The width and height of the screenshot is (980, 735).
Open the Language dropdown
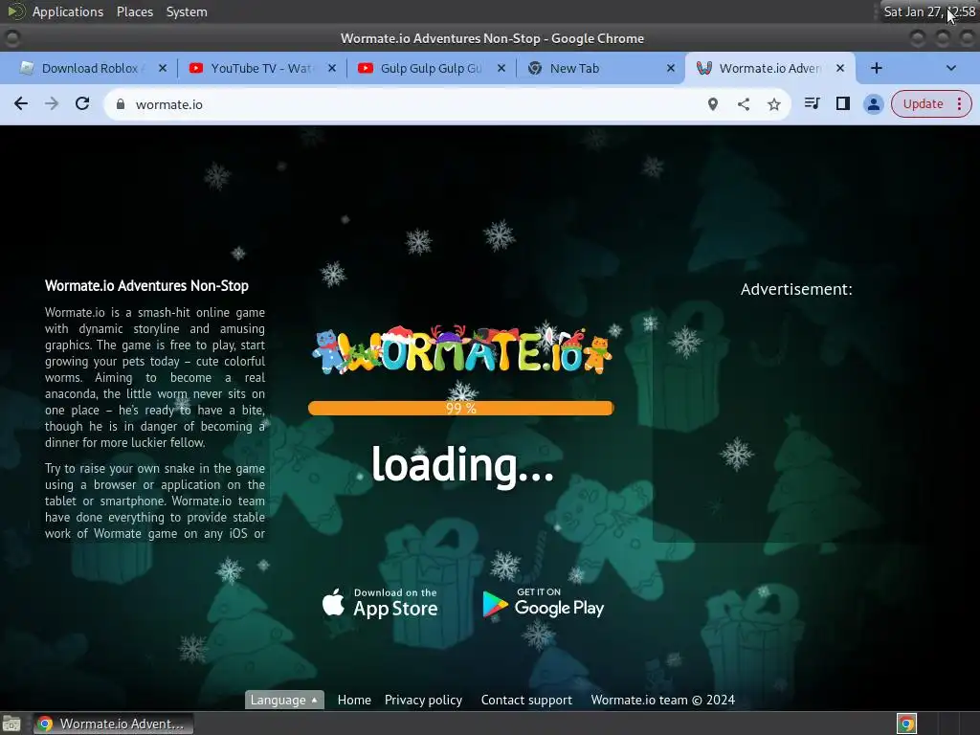284,700
